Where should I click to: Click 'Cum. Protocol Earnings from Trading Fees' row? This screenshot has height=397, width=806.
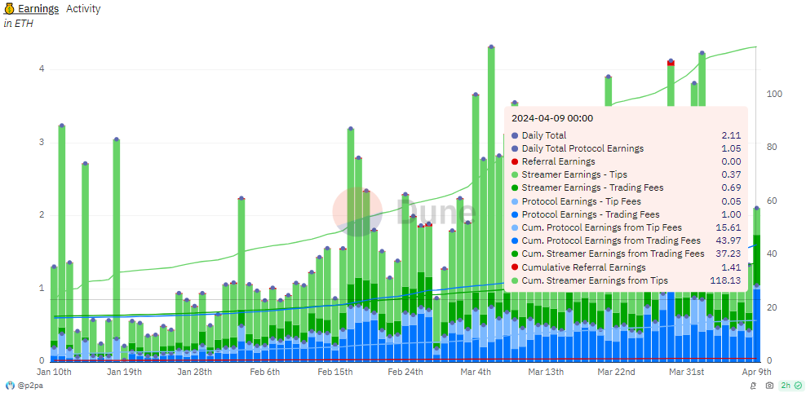point(626,240)
